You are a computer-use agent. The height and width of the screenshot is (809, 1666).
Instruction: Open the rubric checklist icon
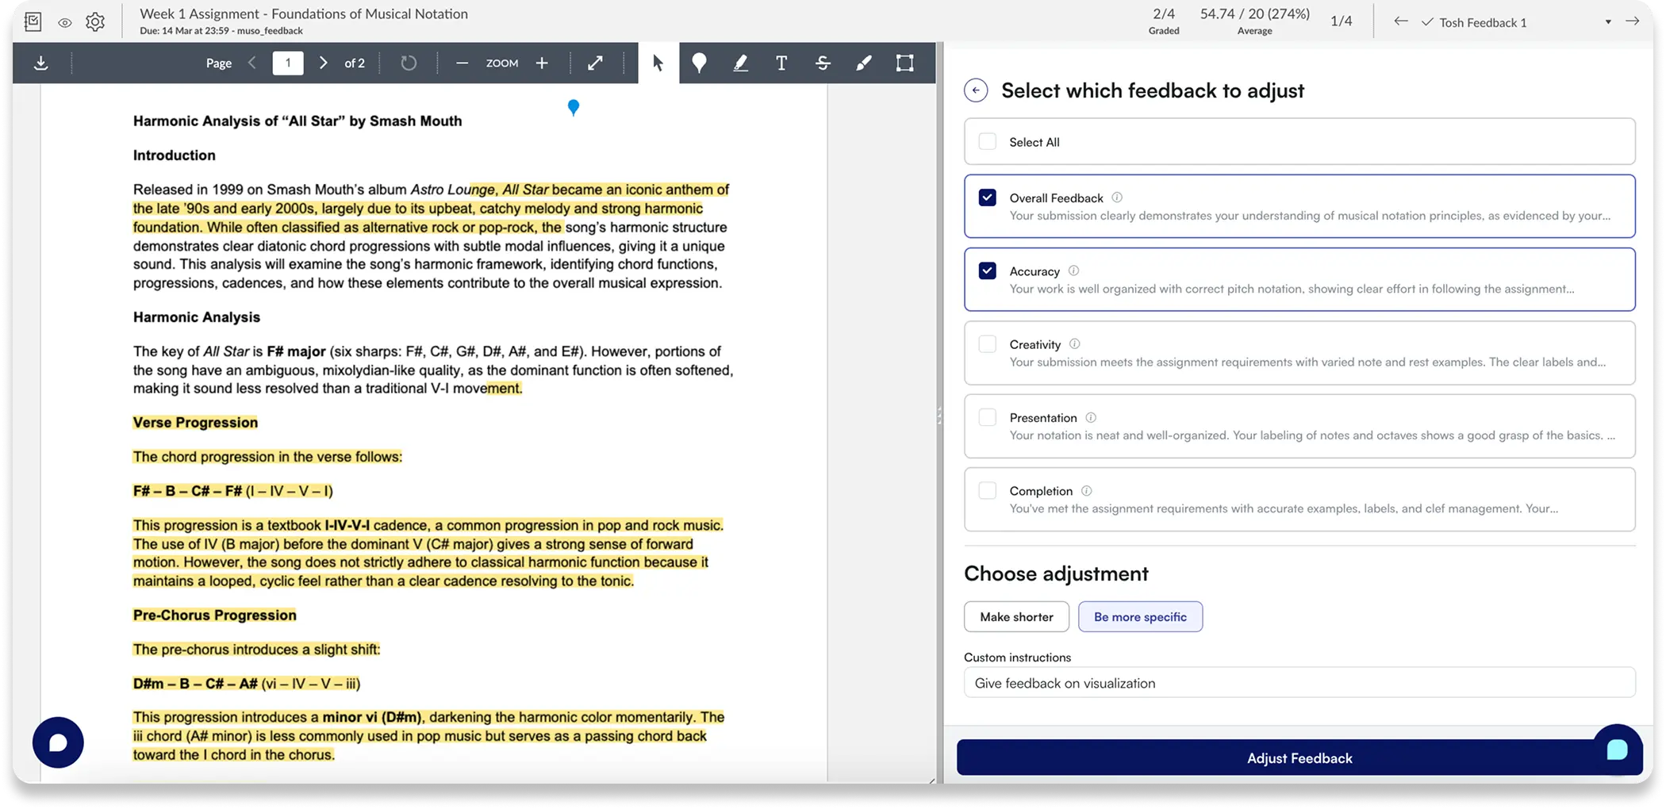[33, 22]
